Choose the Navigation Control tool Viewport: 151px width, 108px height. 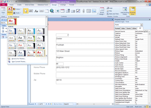point(62,11)
